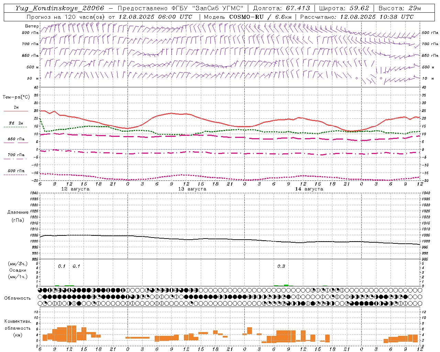The width and height of the screenshot is (440, 352).
Task: Select the Конвективн. convective cloud label
Action: pyautogui.click(x=18, y=321)
